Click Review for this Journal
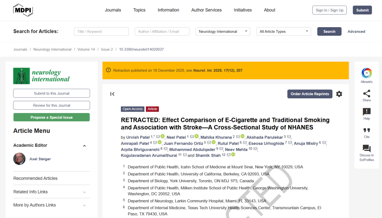 click(51, 105)
